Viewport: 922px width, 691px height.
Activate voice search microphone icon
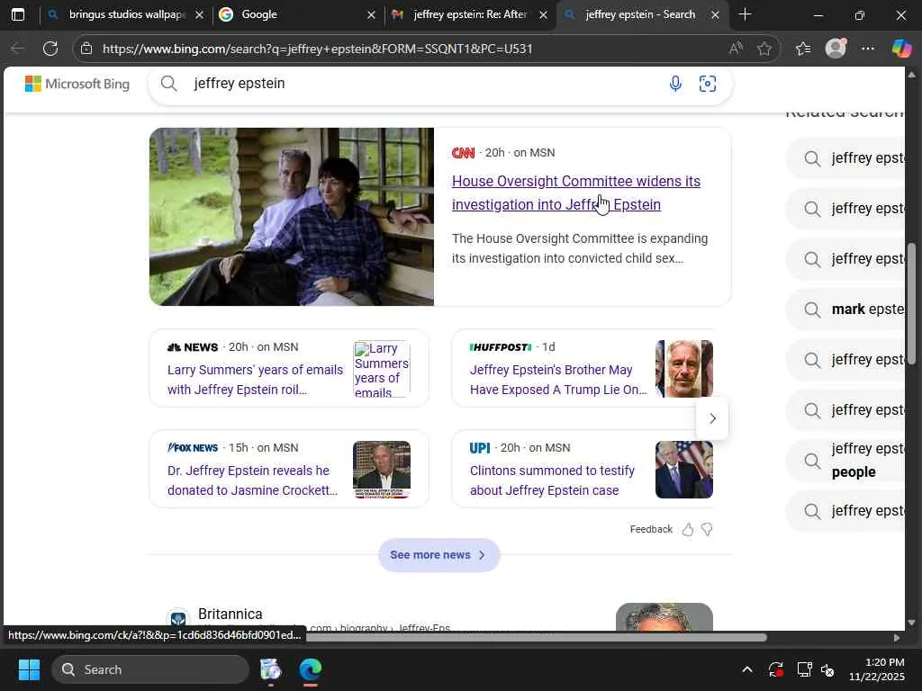(675, 84)
